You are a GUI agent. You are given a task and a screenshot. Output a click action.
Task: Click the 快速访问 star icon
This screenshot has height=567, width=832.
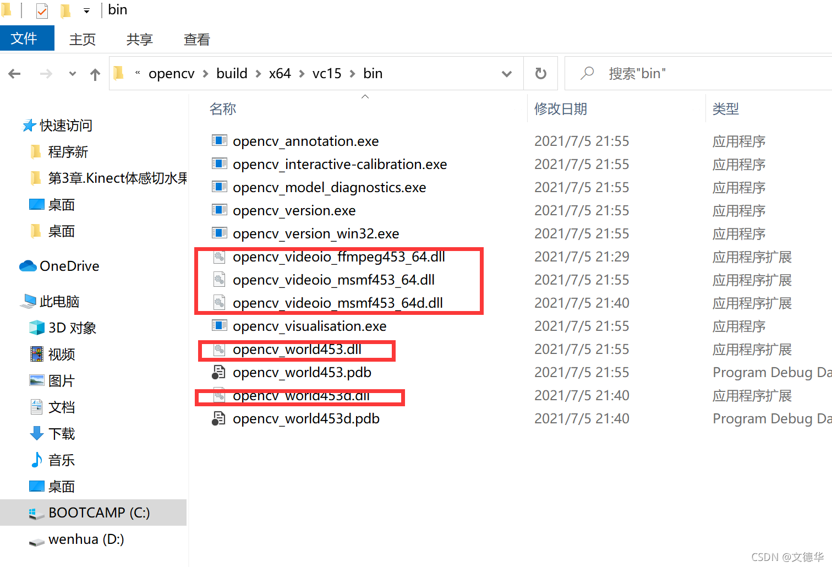tap(29, 126)
